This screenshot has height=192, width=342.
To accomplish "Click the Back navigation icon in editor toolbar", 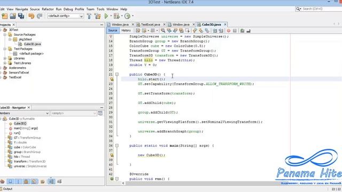I will [x=144, y=31].
